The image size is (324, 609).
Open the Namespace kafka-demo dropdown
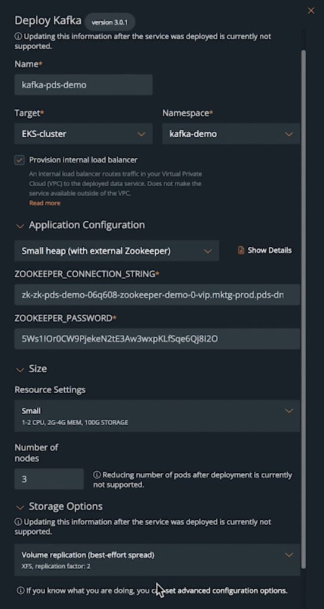click(231, 134)
